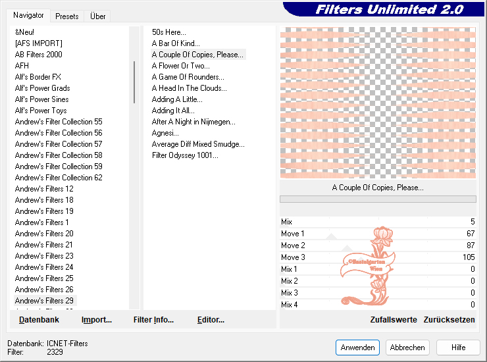This screenshot has height=362, width=487.
Task: Choose the Agnesi... filter
Action: click(x=165, y=133)
